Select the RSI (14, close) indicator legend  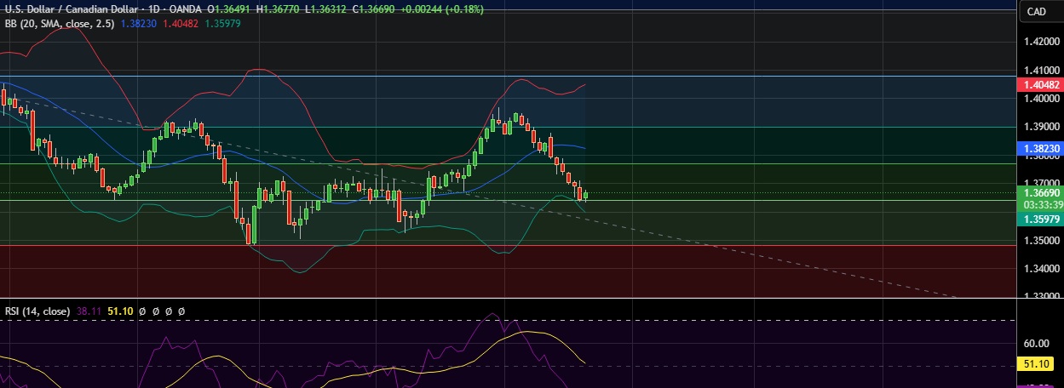pyautogui.click(x=39, y=311)
